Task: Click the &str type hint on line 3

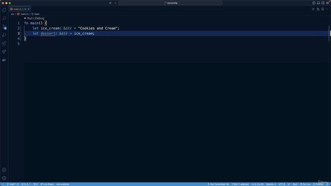Action: tap(64, 34)
